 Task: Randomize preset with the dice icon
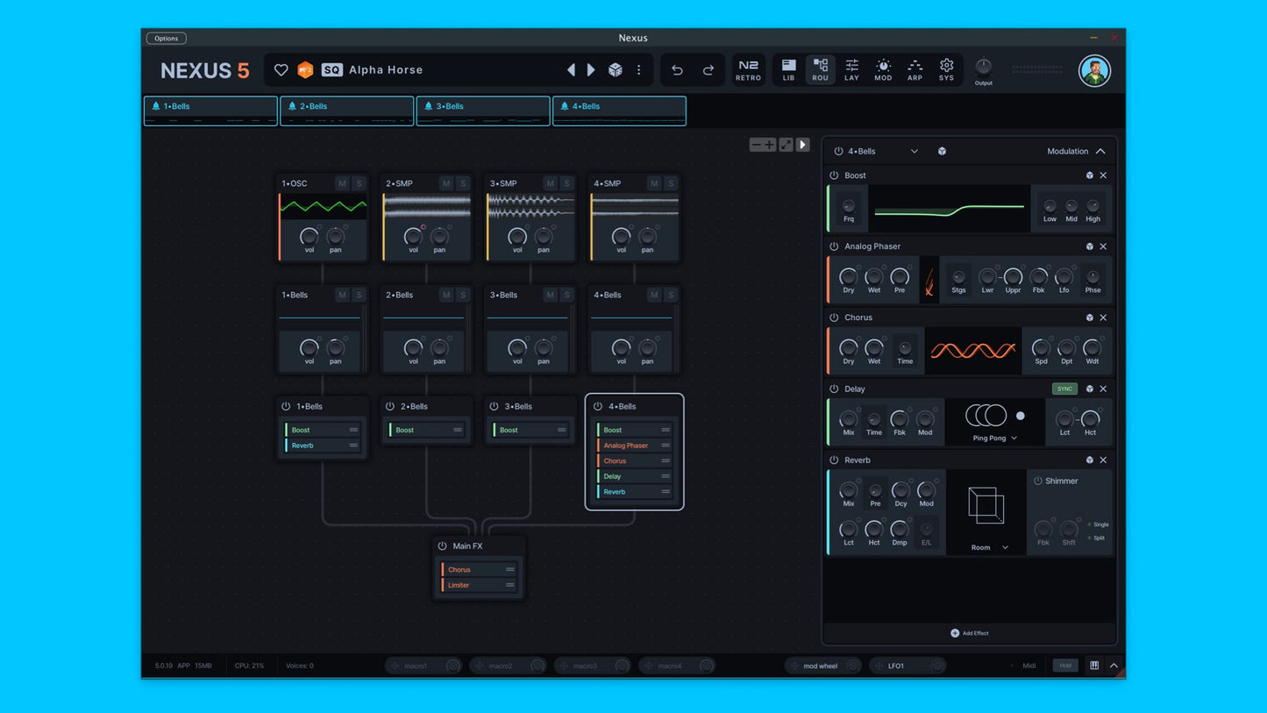coord(616,70)
